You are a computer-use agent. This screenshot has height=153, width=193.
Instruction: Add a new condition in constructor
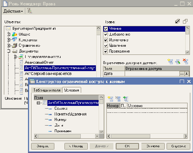pos(110,99)
